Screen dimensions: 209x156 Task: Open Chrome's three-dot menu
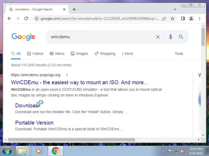(200, 18)
